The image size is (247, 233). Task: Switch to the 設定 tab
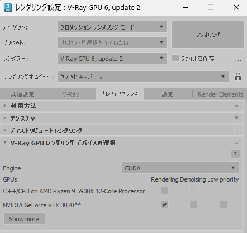pyautogui.click(x=168, y=94)
